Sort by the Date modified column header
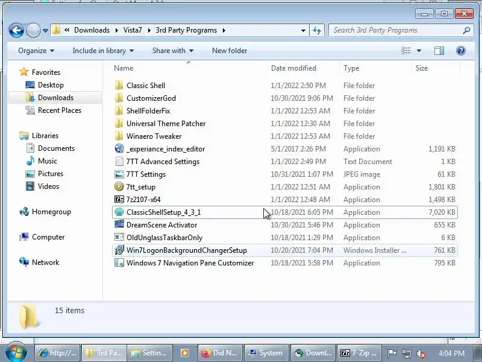Image resolution: width=482 pixels, height=362 pixels. 293,68
